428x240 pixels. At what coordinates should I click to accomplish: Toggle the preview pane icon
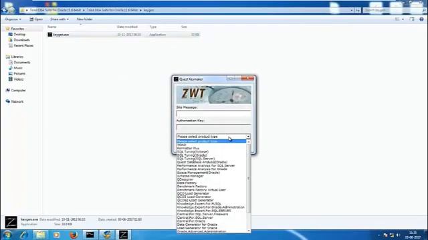click(x=412, y=19)
